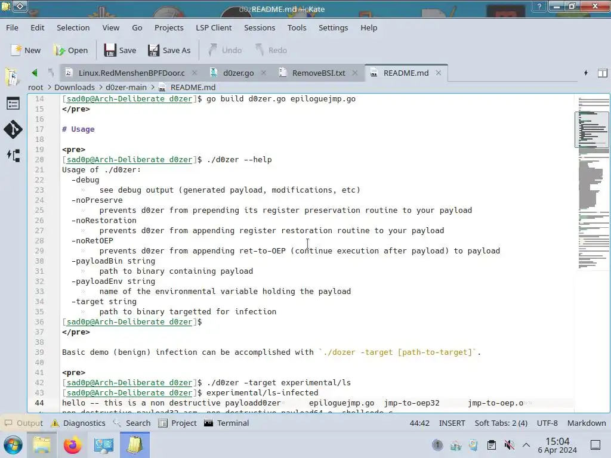
Task: Select the README.md tab
Action: point(406,73)
